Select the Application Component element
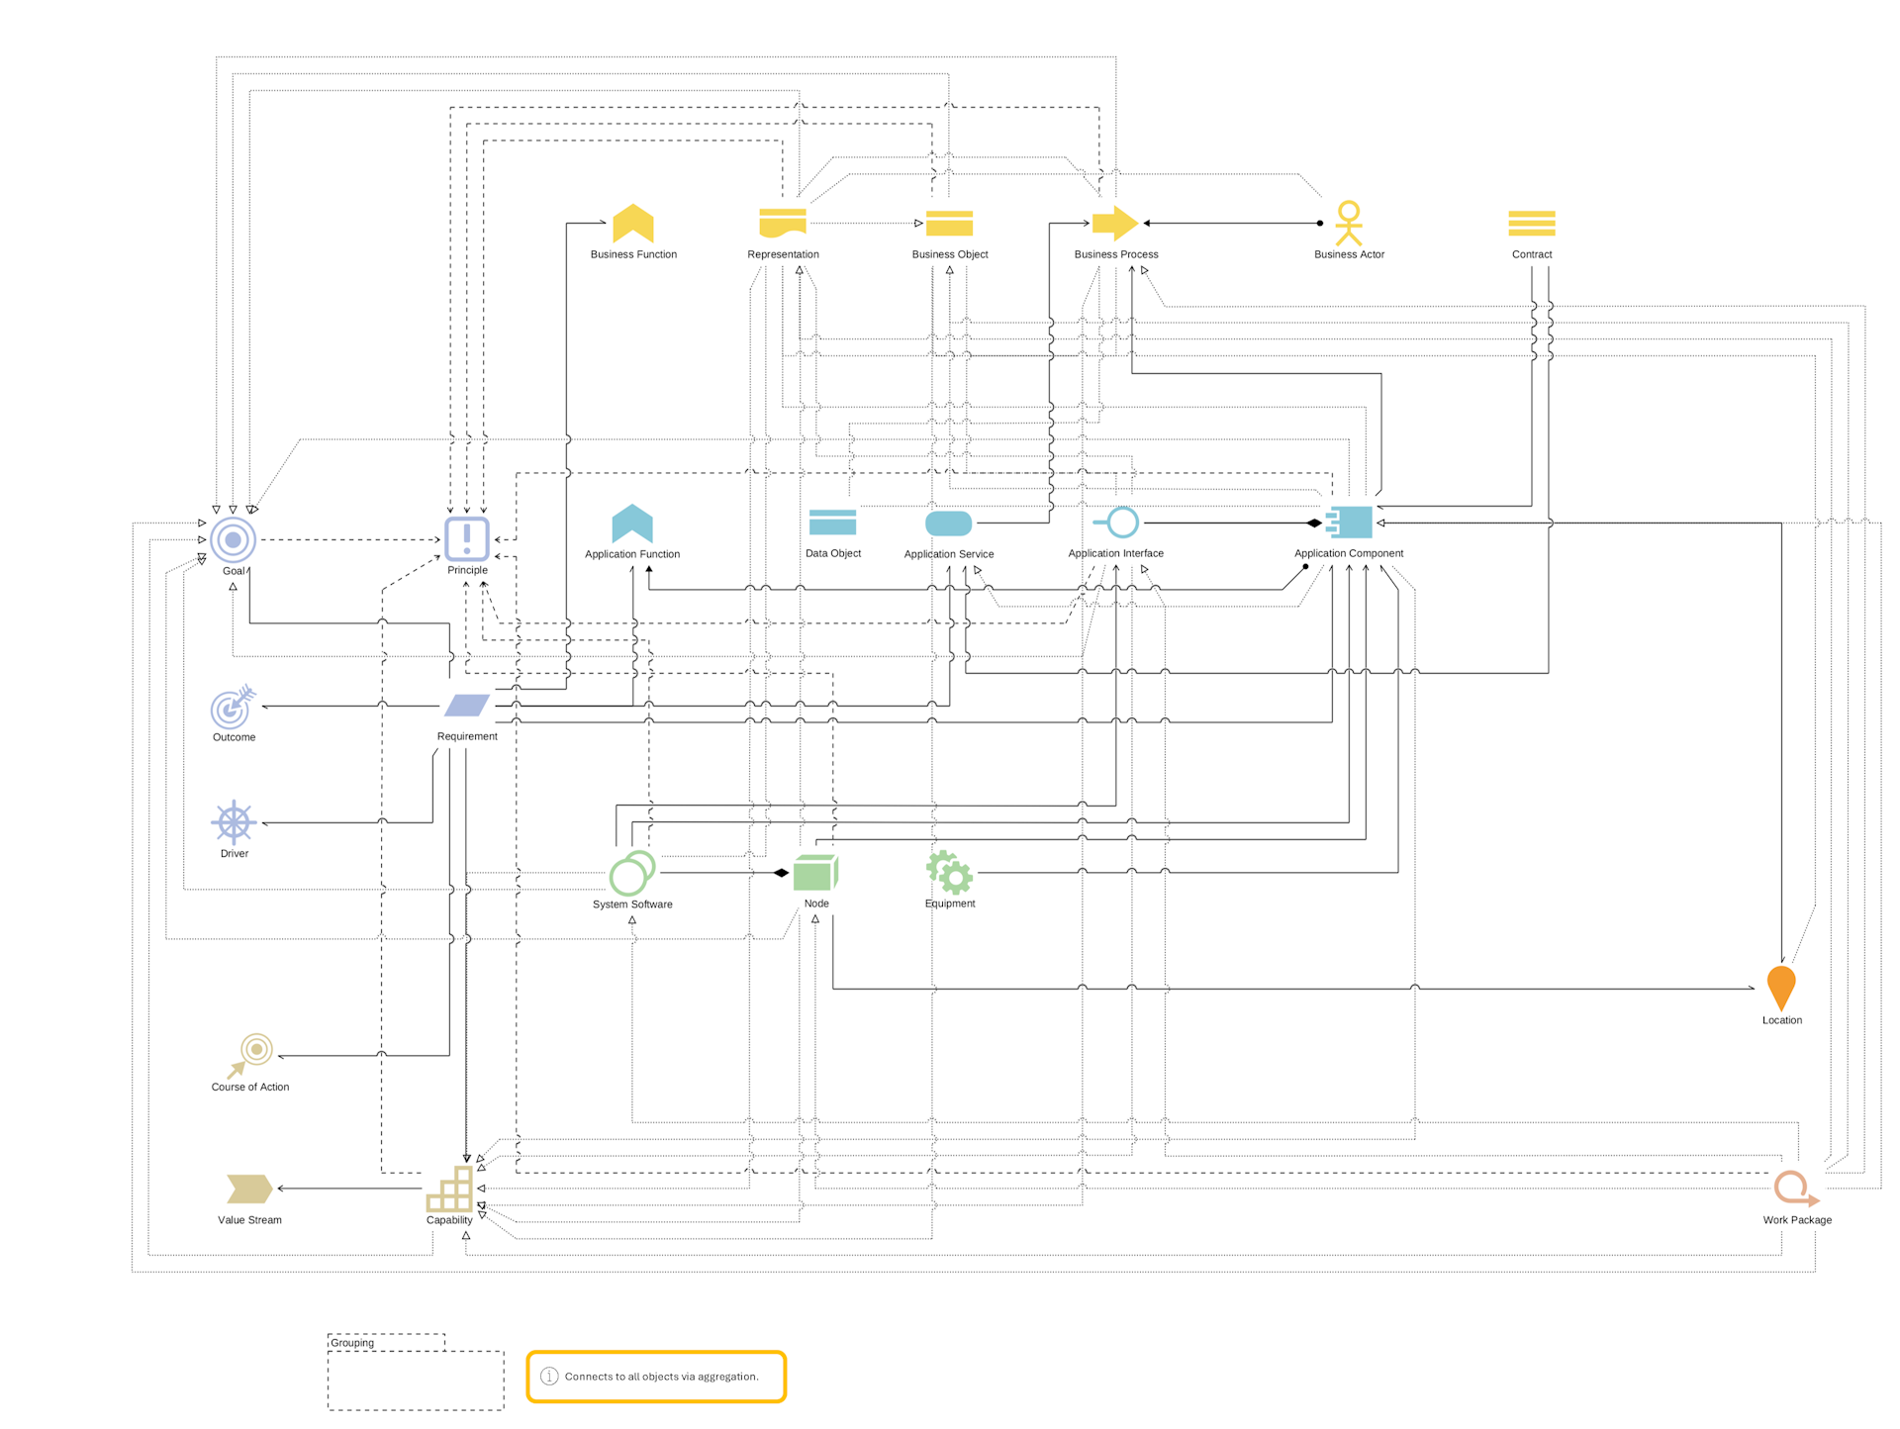1900x1429 pixels. pyautogui.click(x=1349, y=523)
